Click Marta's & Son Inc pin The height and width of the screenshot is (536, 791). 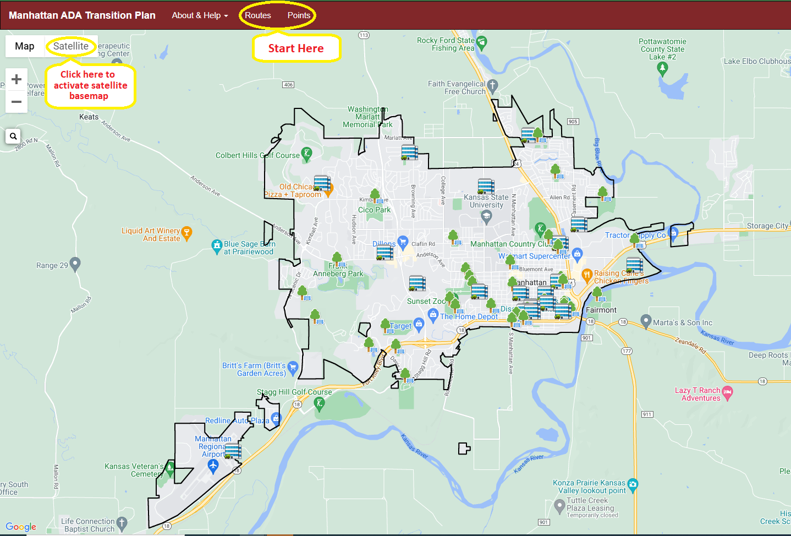pos(646,321)
